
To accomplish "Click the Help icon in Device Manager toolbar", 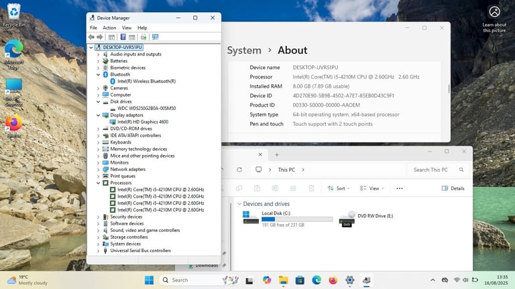I will click(123, 37).
